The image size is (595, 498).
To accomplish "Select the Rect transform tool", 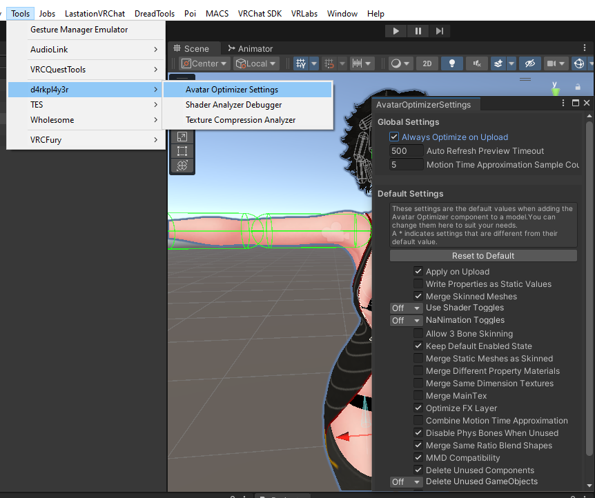I will [x=182, y=151].
